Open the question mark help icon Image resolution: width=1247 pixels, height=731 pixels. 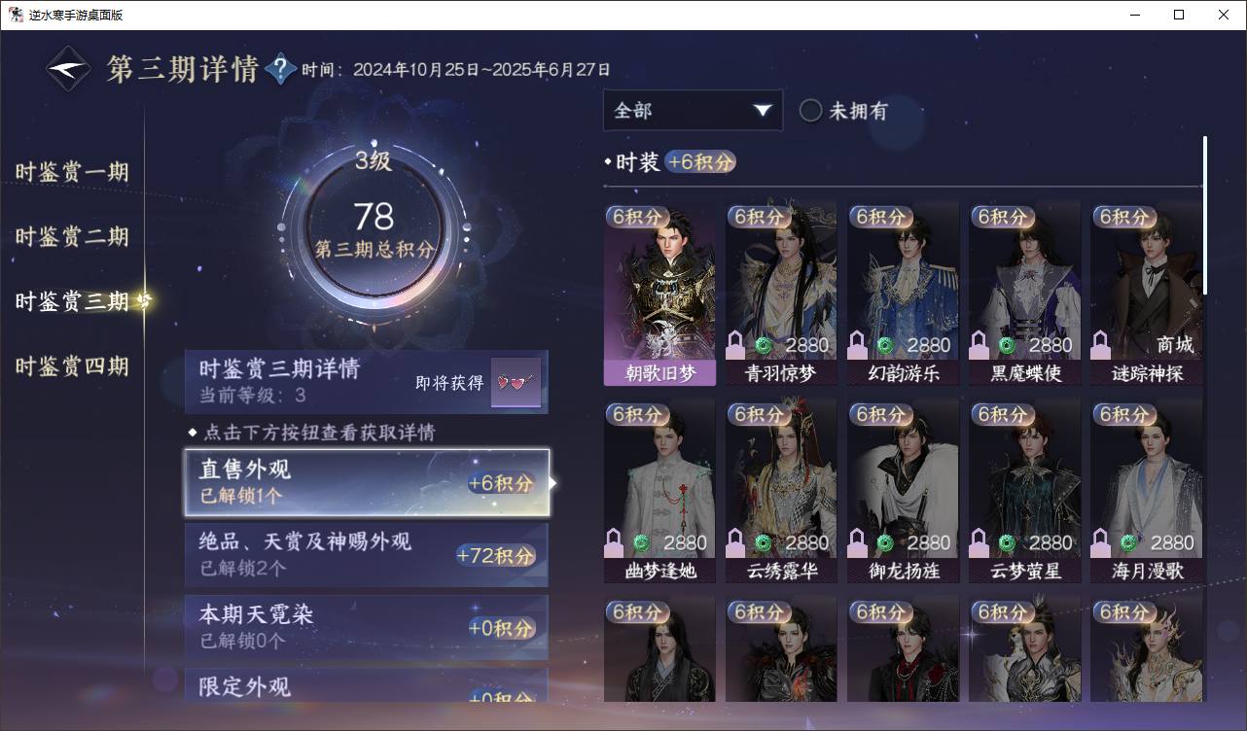pos(281,69)
